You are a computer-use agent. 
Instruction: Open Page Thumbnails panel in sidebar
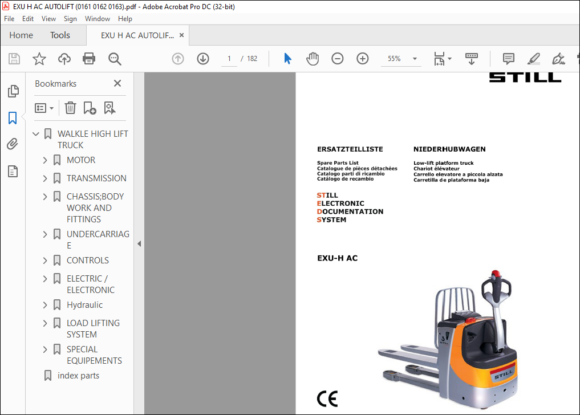pyautogui.click(x=13, y=91)
